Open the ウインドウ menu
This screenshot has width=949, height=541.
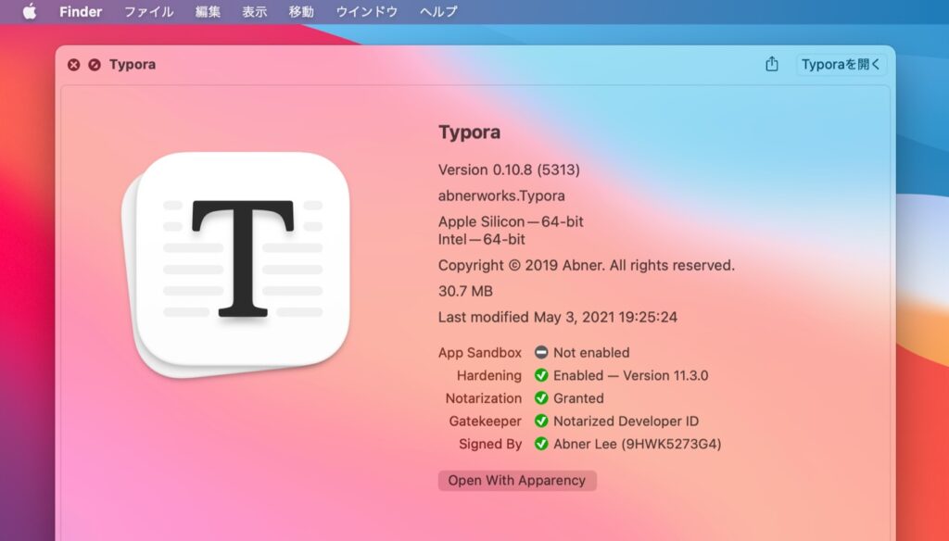[366, 11]
